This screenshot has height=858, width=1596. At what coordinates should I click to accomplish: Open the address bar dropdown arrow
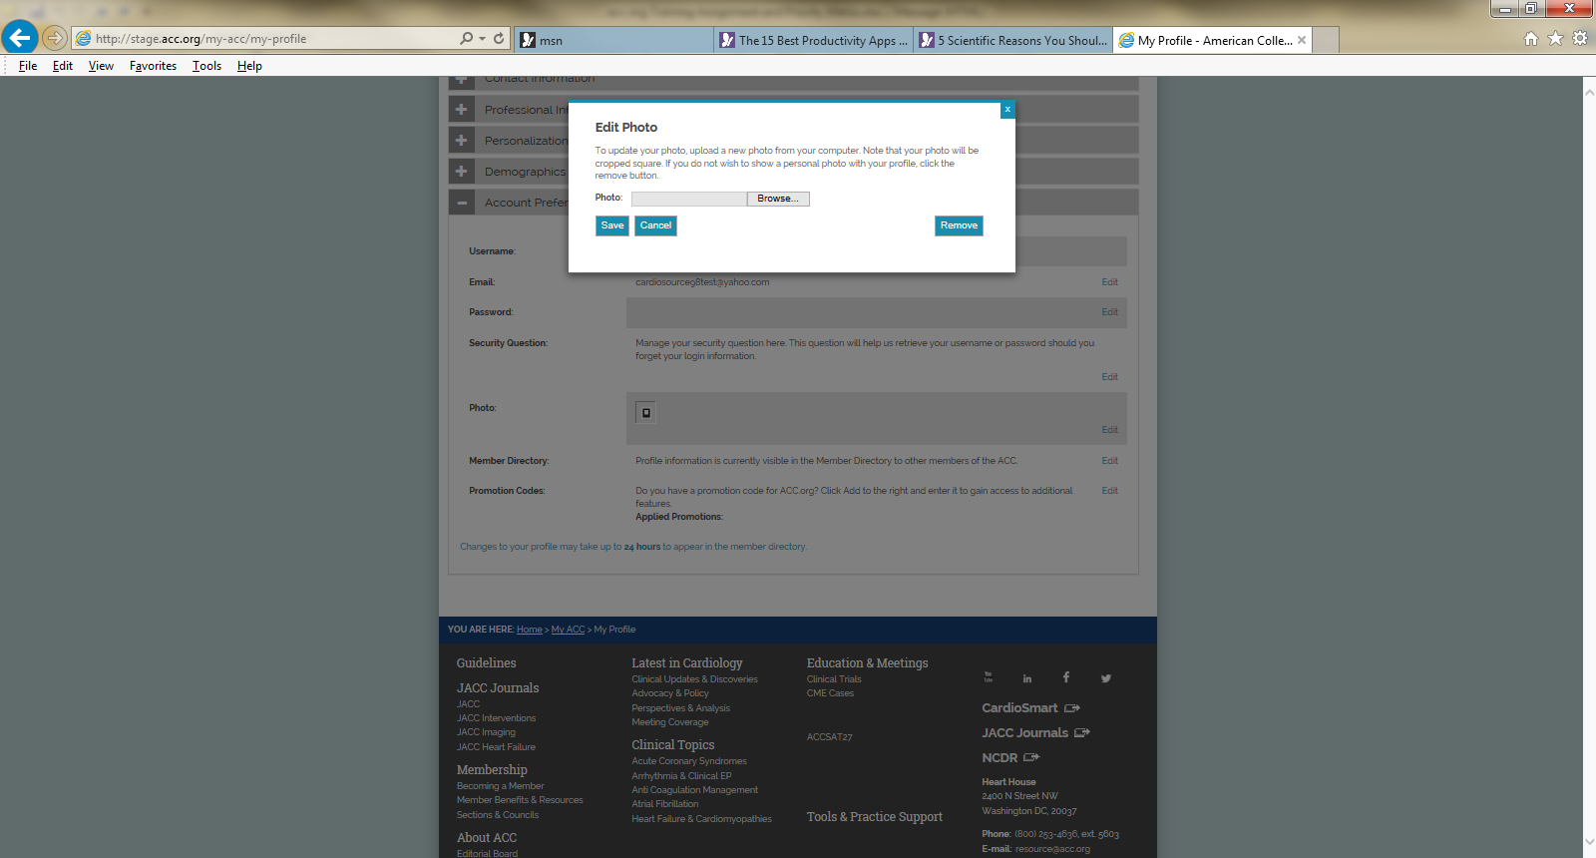[483, 39]
